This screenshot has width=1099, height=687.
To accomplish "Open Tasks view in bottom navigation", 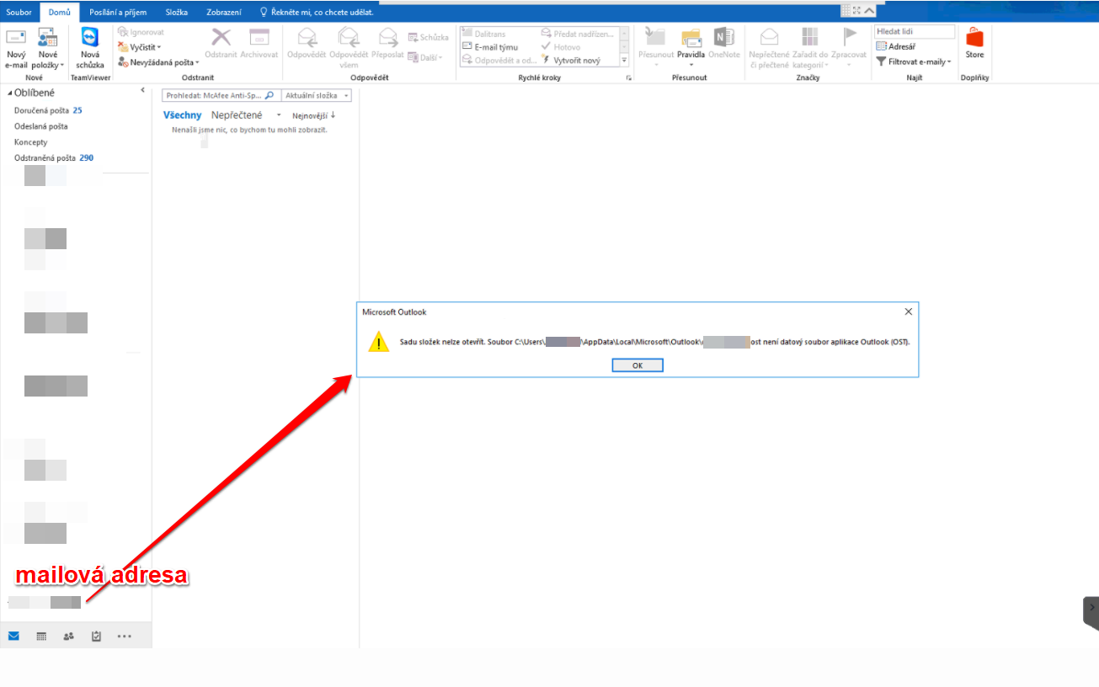I will [96, 636].
